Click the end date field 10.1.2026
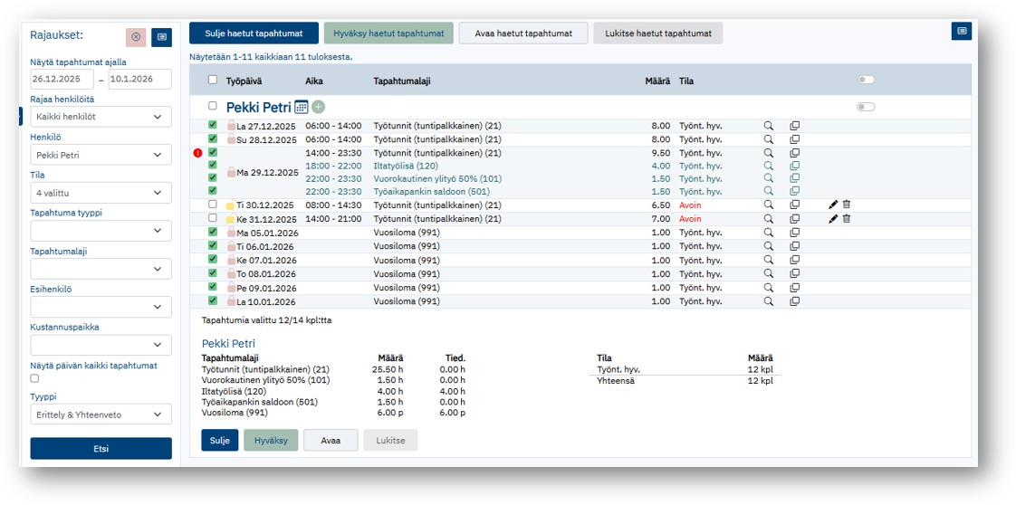This screenshot has height=505, width=1016. [x=140, y=79]
